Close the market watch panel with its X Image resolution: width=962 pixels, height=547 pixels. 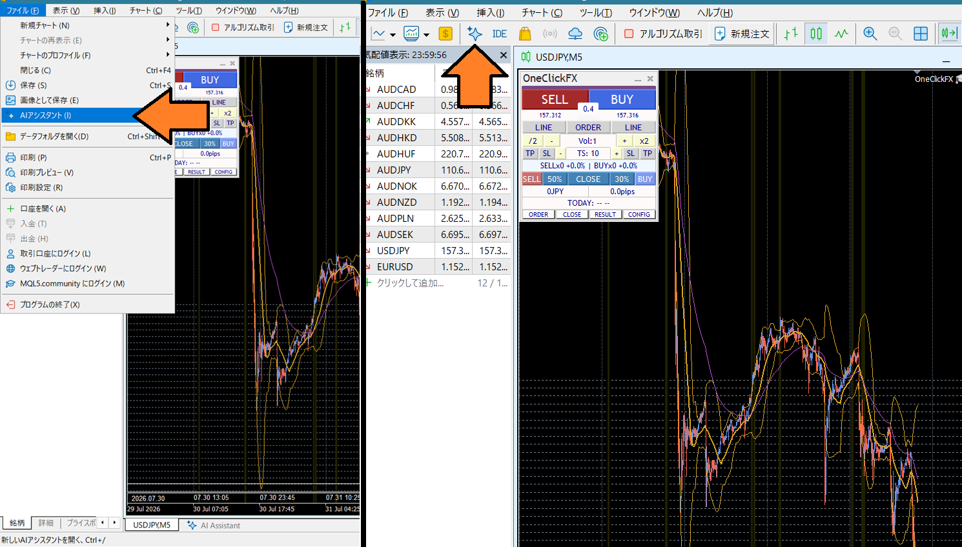504,55
